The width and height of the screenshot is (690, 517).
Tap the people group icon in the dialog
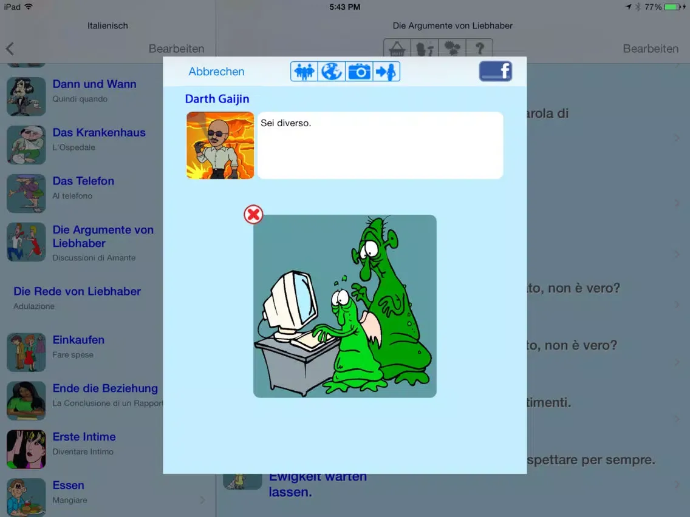(x=304, y=72)
